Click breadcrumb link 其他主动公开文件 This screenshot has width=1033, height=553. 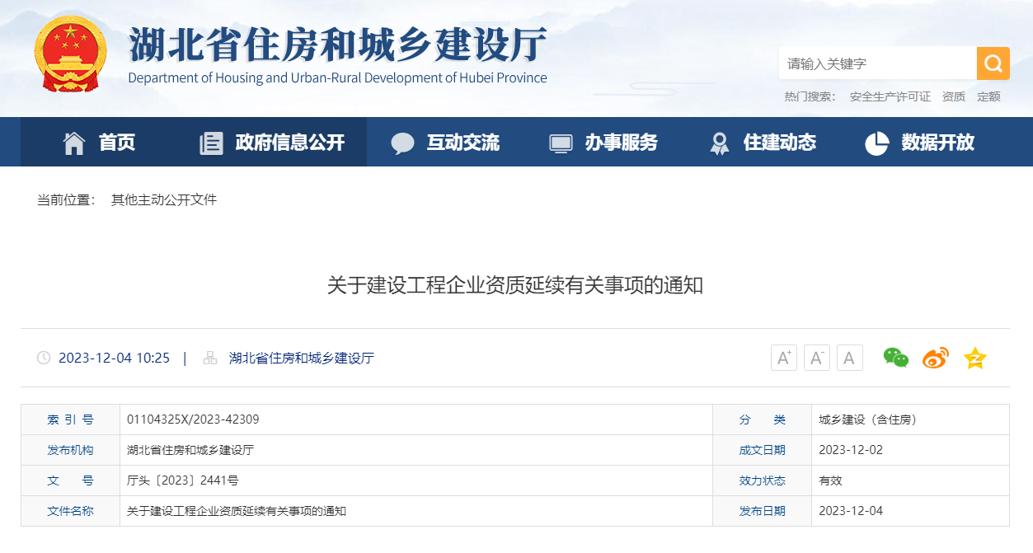pyautogui.click(x=164, y=199)
